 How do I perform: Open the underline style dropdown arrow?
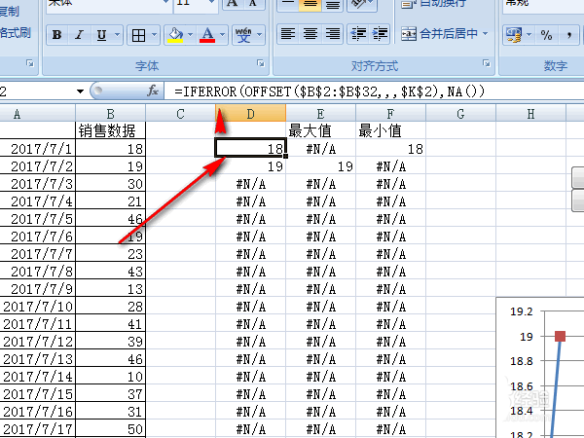tap(118, 35)
